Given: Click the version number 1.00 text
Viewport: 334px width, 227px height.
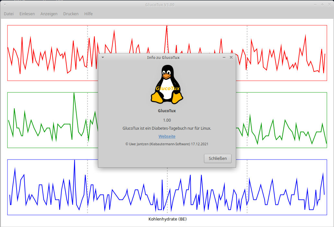Looking at the screenshot, I should 167,120.
